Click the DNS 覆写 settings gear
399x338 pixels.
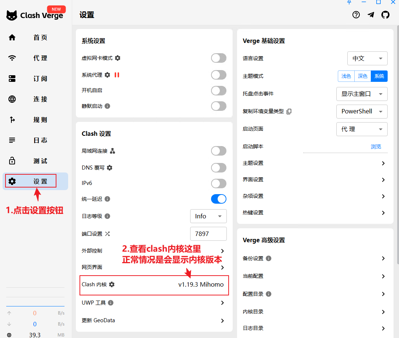pyautogui.click(x=110, y=168)
